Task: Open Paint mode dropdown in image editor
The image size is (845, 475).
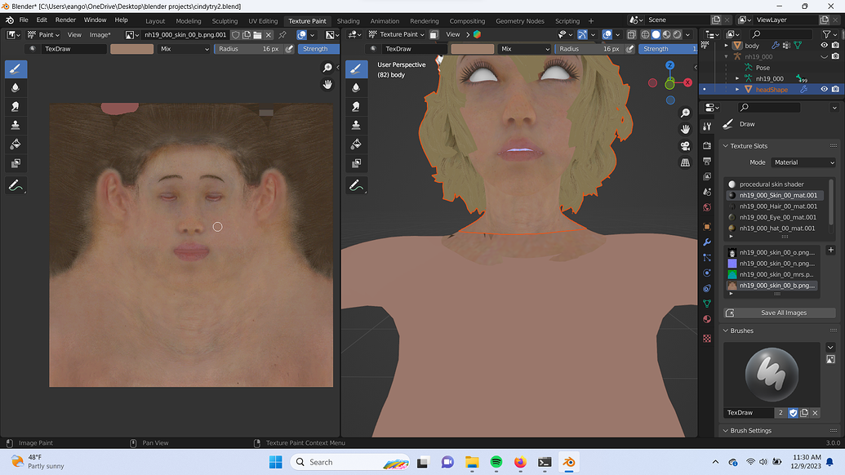Action: [x=43, y=34]
